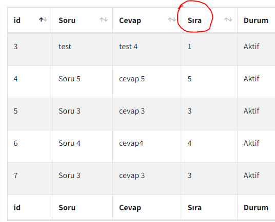The width and height of the screenshot is (275, 222).
Task: Click the Sıra column sort icon
Action: (x=228, y=19)
